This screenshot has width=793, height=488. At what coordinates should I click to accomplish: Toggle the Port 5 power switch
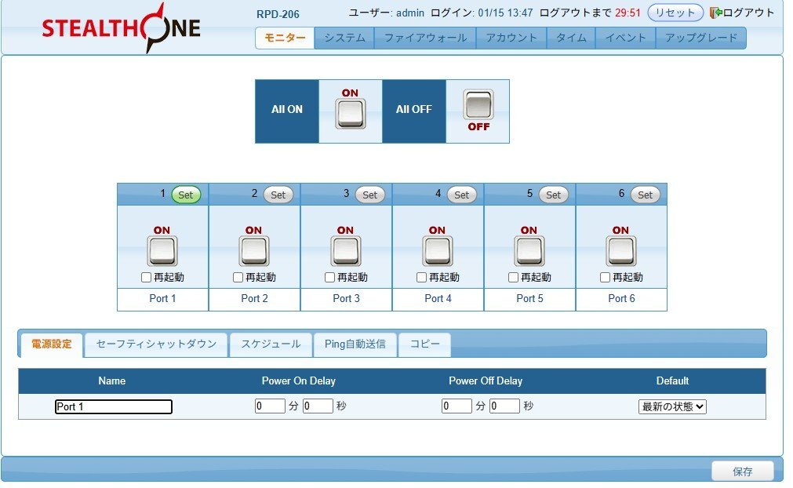pyautogui.click(x=529, y=251)
